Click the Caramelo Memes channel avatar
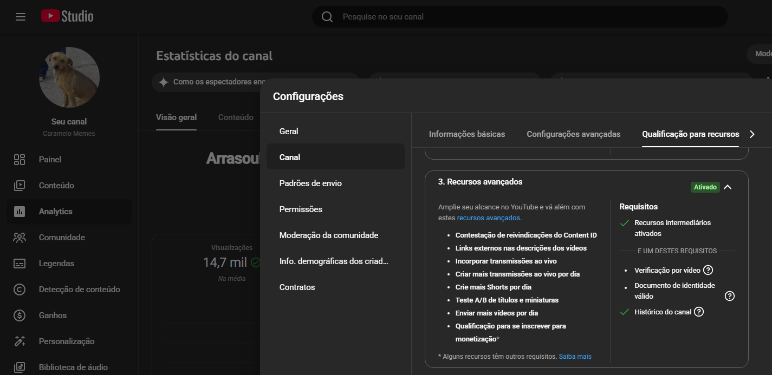The height and width of the screenshot is (375, 772). (69, 77)
